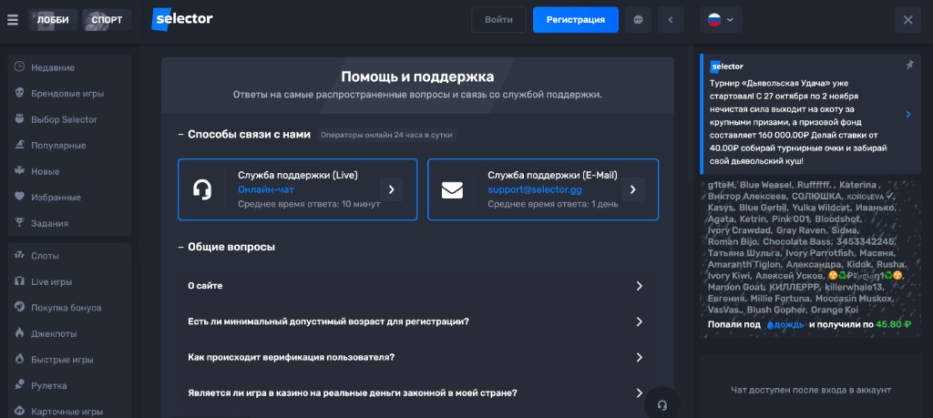Click the flame icon beside Джекпоты
This screenshot has height=418, width=933.
click(19, 333)
